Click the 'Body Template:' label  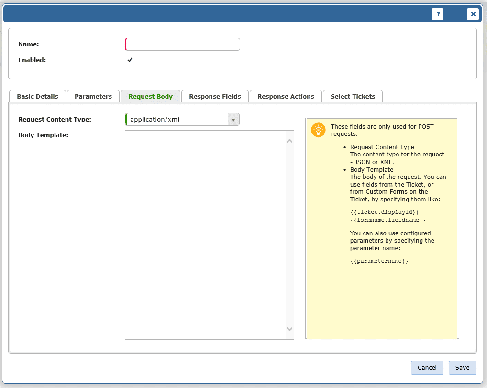(43, 135)
